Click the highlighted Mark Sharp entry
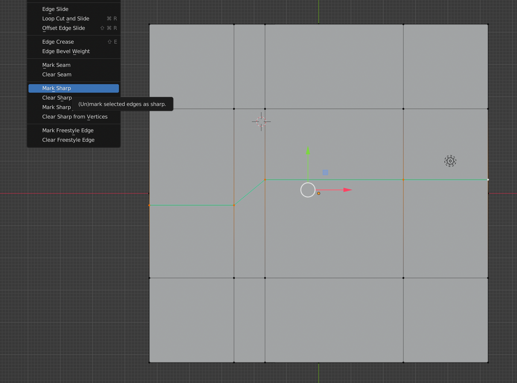Image resolution: width=517 pixels, height=383 pixels. 74,88
